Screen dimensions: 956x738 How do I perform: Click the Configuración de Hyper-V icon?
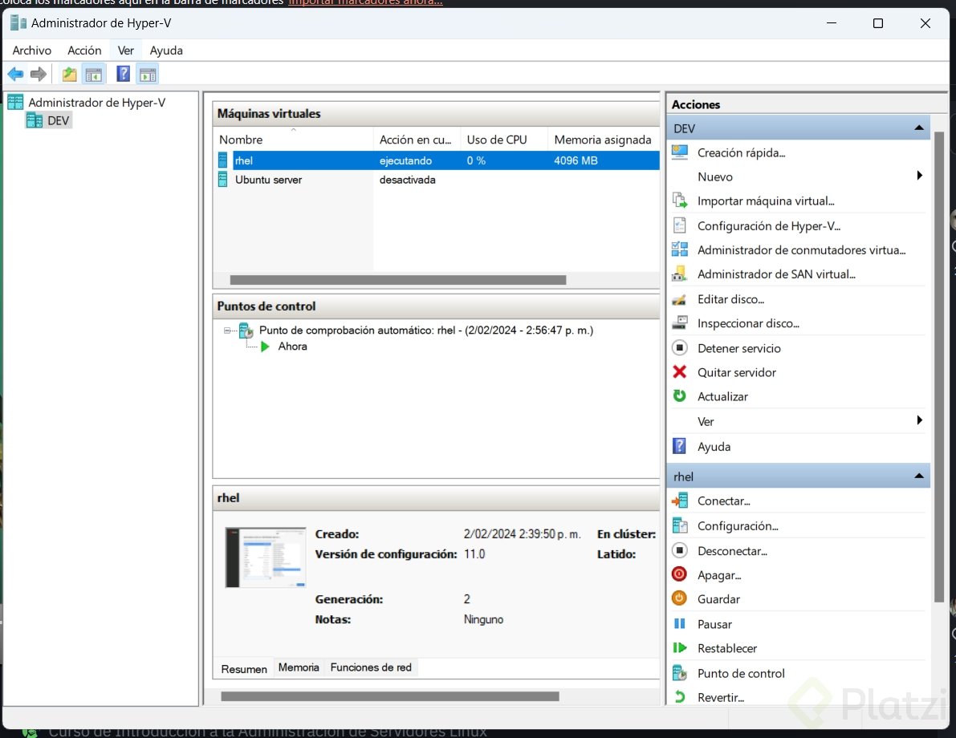679,225
